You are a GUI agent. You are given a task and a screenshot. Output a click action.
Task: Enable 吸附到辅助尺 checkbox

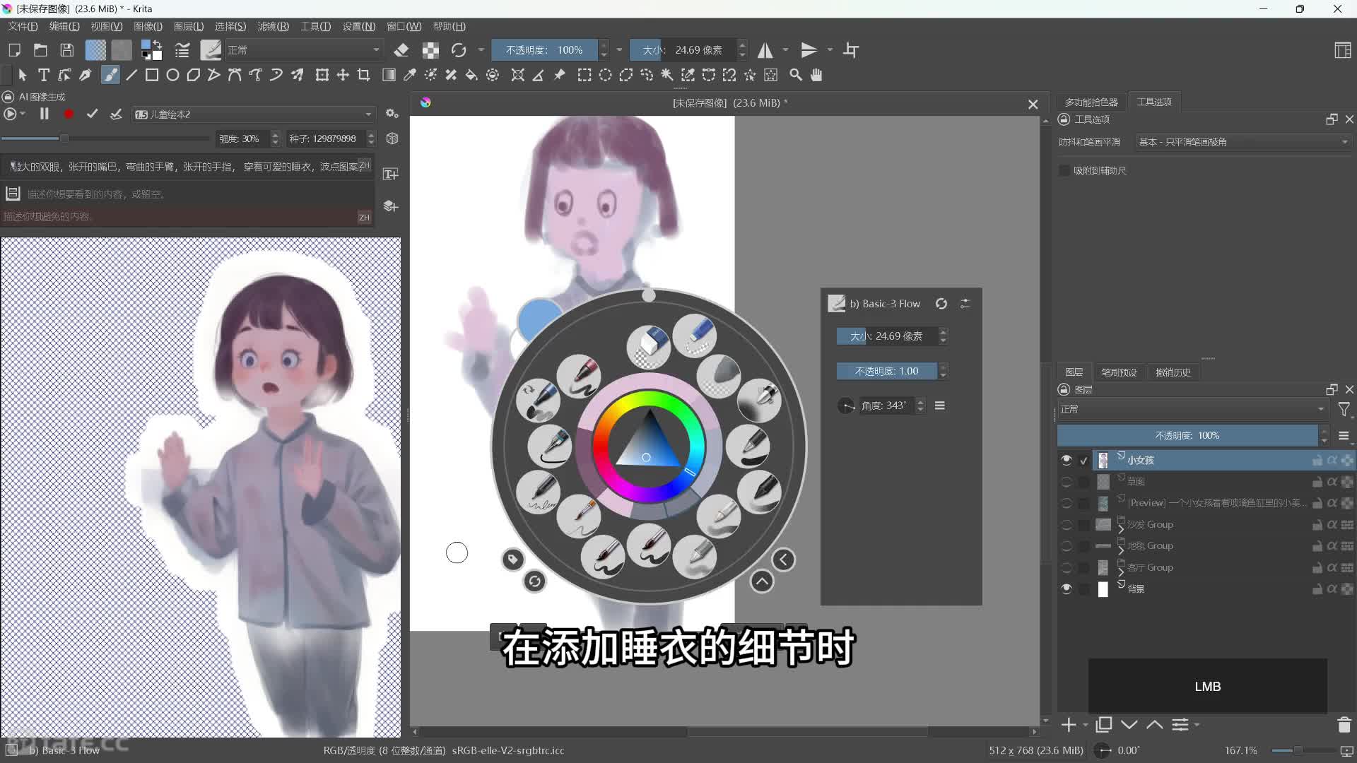[1064, 170]
